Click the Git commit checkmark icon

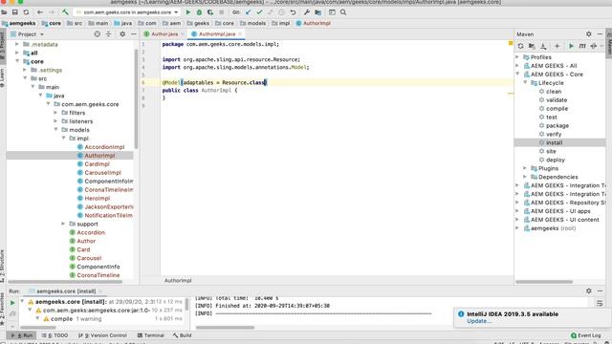point(259,12)
